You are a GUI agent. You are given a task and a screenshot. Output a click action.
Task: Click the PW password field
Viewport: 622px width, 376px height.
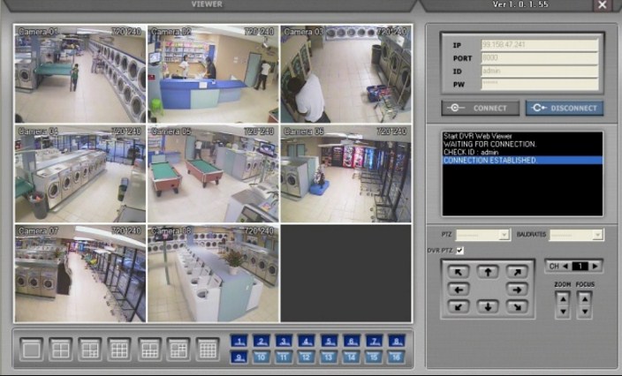coord(540,84)
